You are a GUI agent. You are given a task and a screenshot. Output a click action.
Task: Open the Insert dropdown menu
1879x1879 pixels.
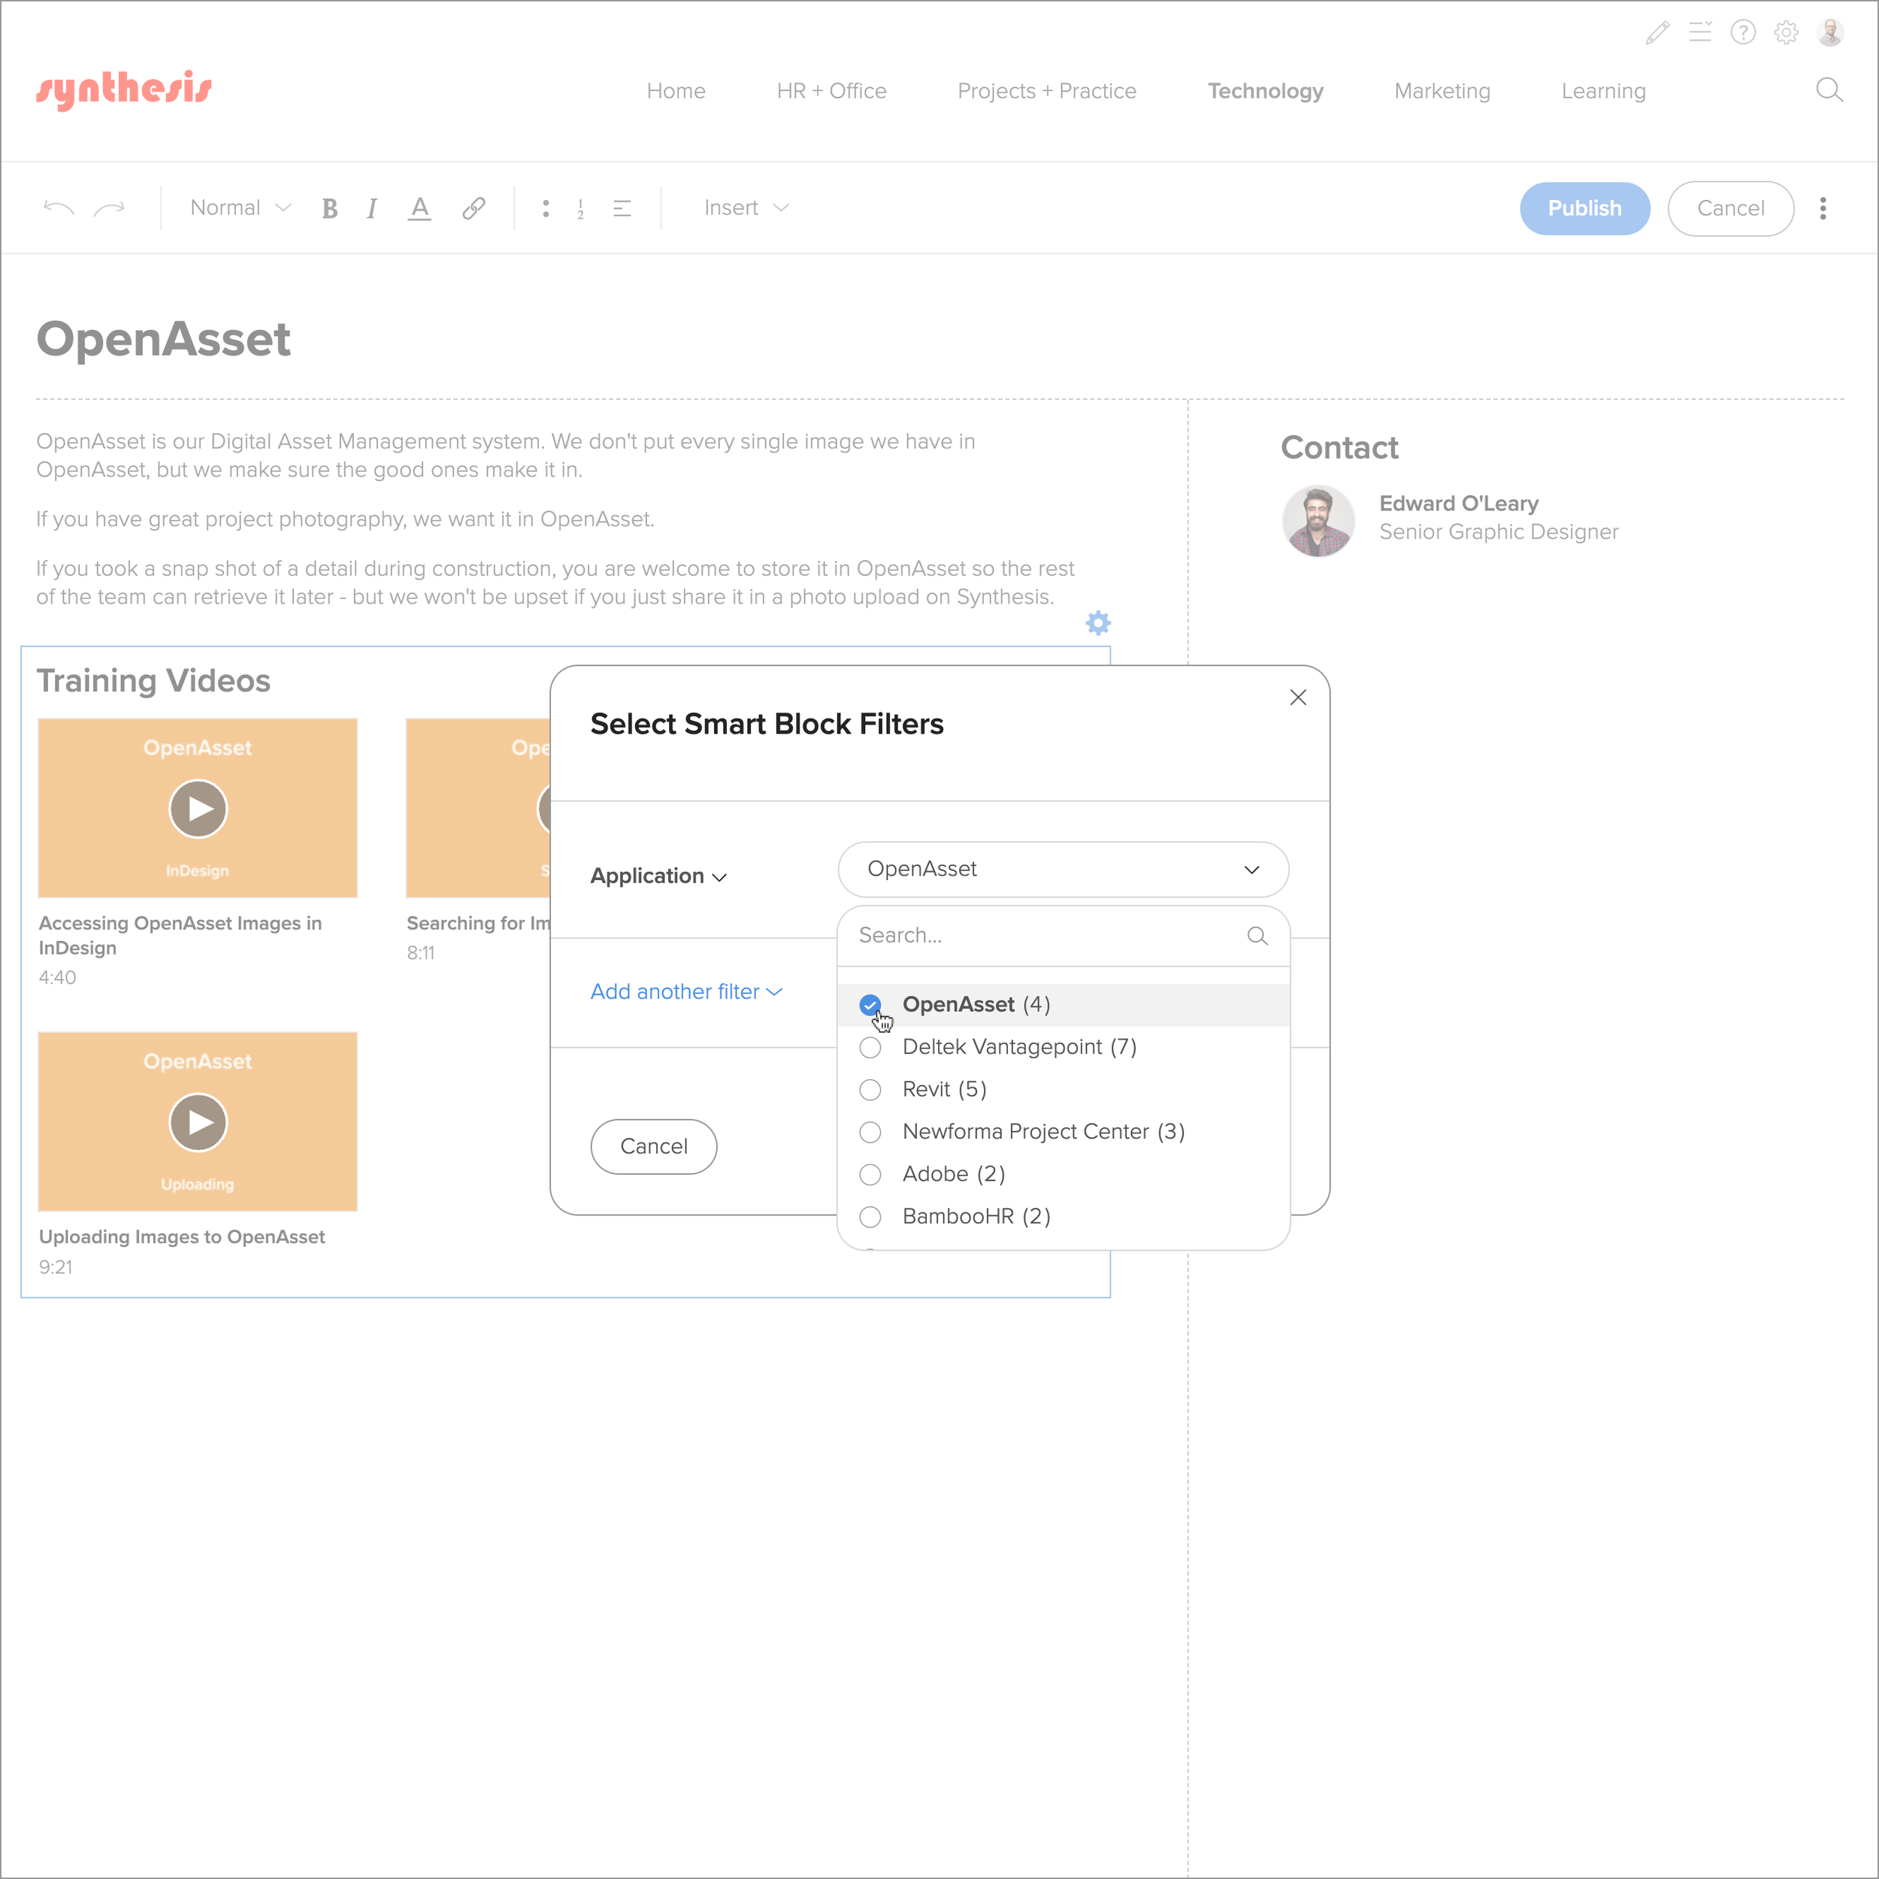pos(746,208)
